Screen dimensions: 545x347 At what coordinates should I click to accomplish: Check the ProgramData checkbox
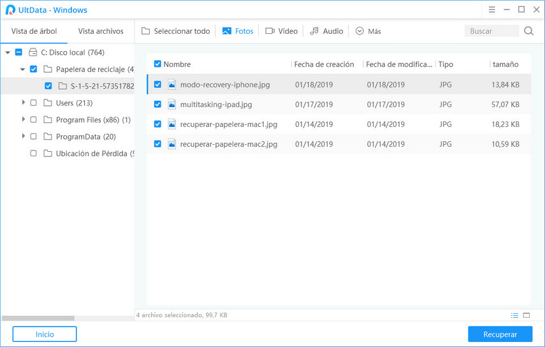pyautogui.click(x=33, y=137)
